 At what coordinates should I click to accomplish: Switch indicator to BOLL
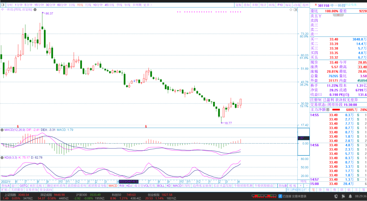tap(161, 186)
